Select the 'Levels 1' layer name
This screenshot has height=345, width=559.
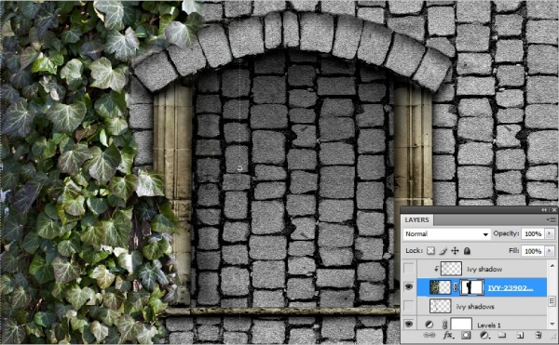(x=488, y=325)
